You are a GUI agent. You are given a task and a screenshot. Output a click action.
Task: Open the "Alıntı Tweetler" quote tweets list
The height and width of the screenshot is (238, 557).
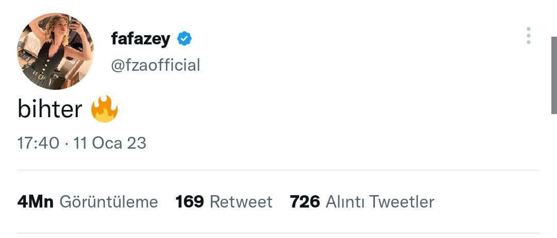tap(380, 201)
